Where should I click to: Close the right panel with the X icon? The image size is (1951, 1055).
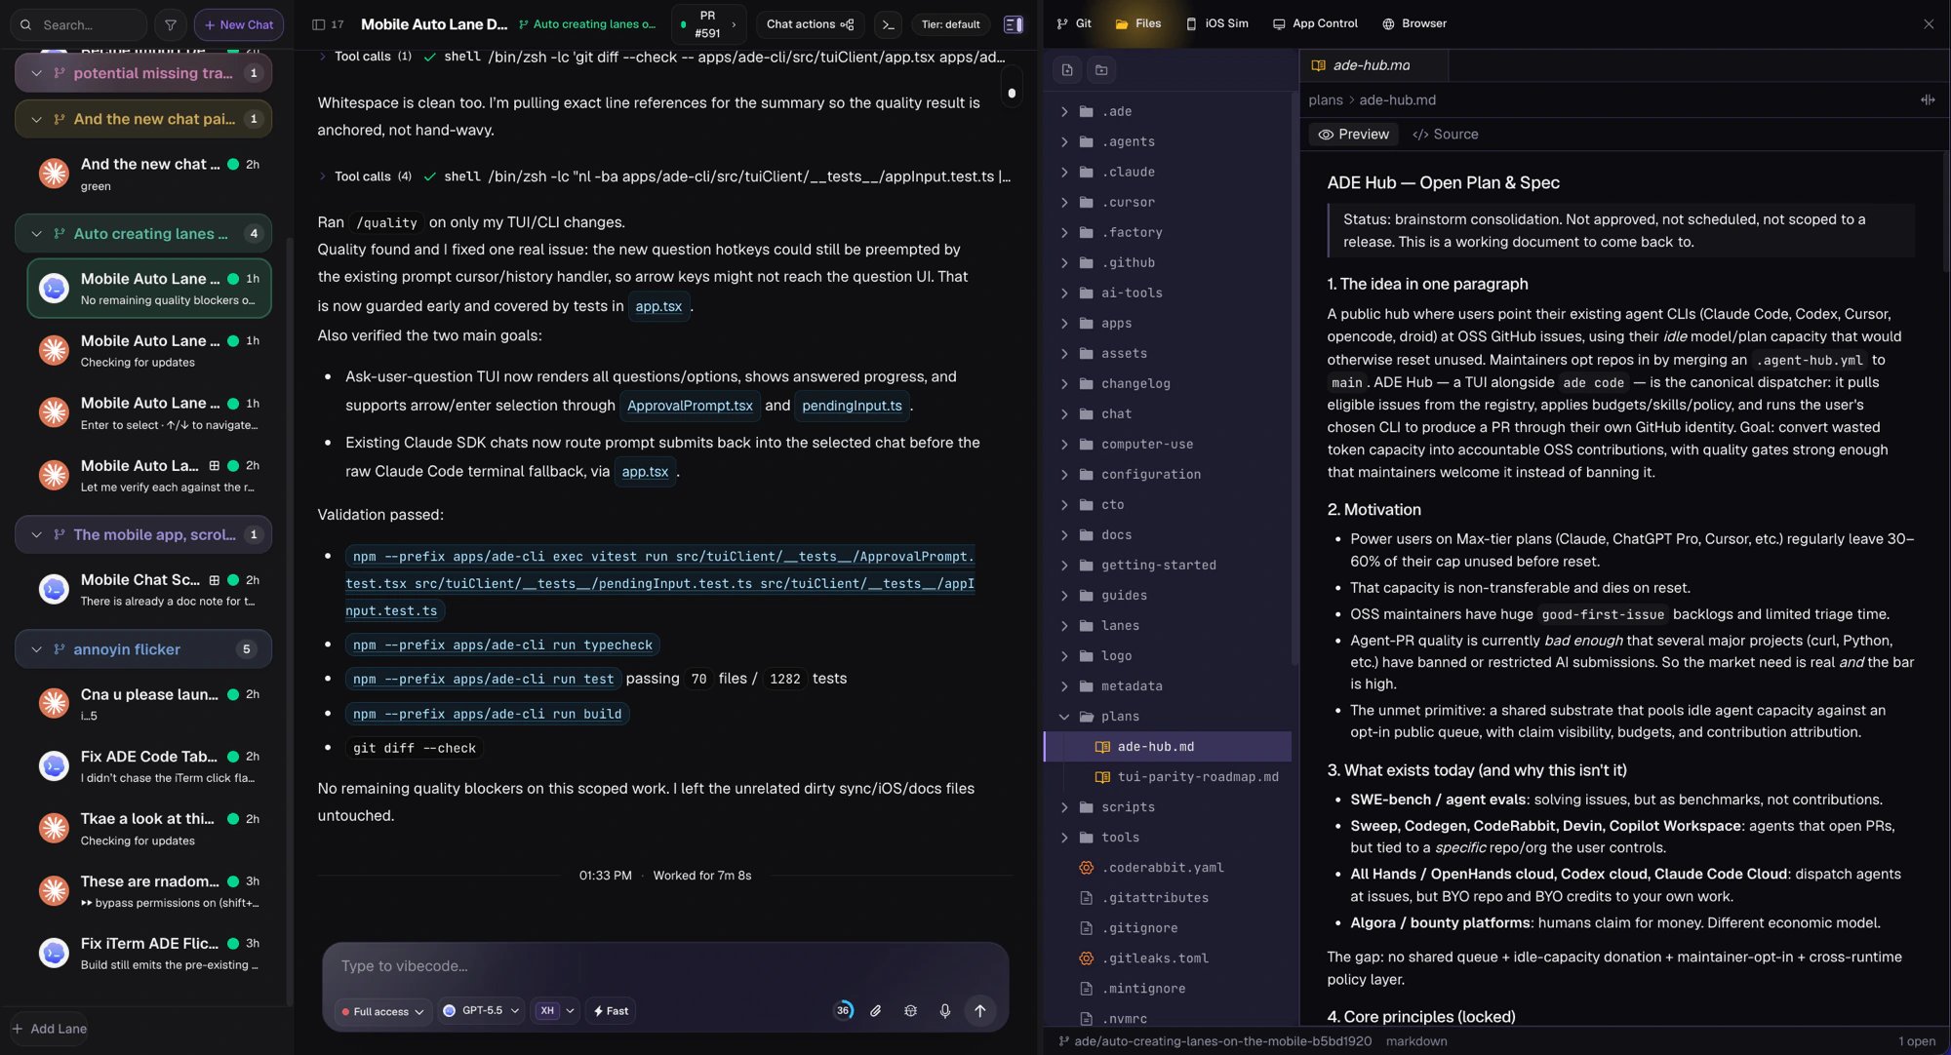[x=1929, y=23]
